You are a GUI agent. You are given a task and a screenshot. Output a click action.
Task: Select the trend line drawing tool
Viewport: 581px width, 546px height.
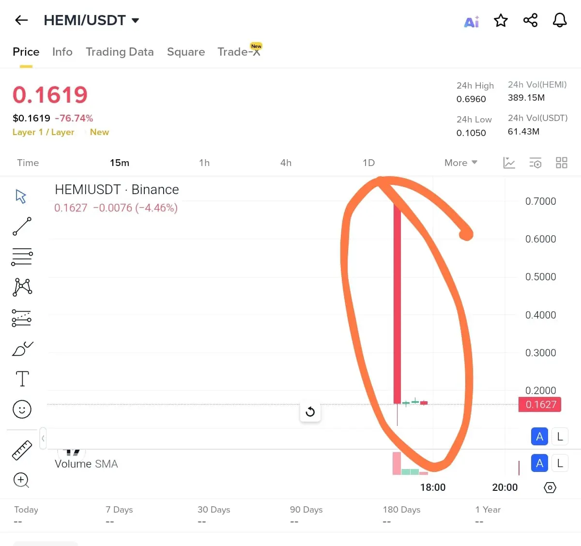(x=22, y=227)
